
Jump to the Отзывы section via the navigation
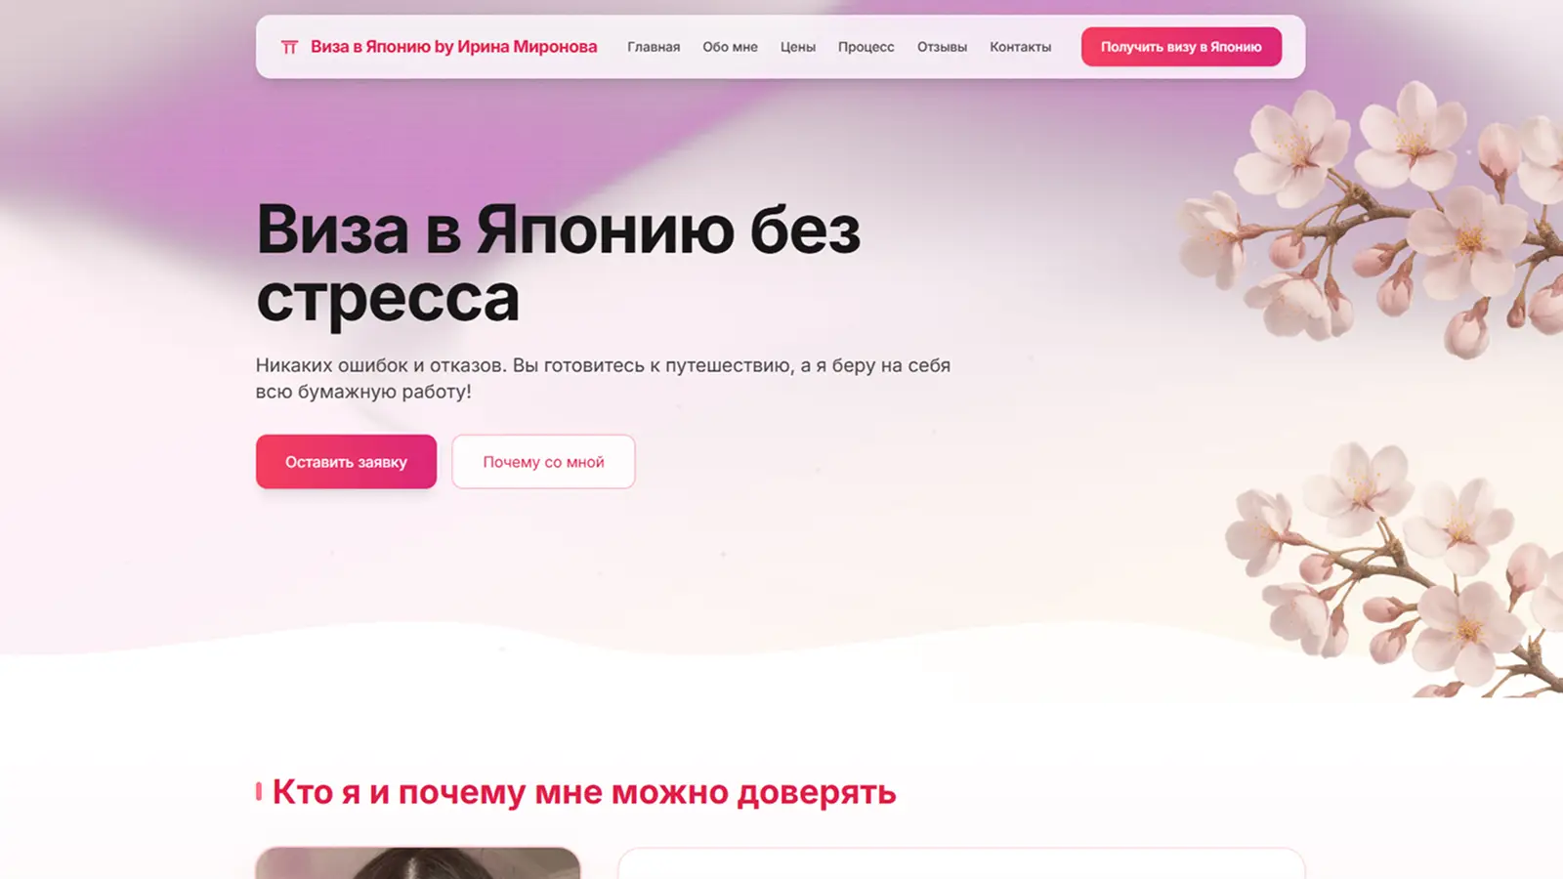click(942, 47)
